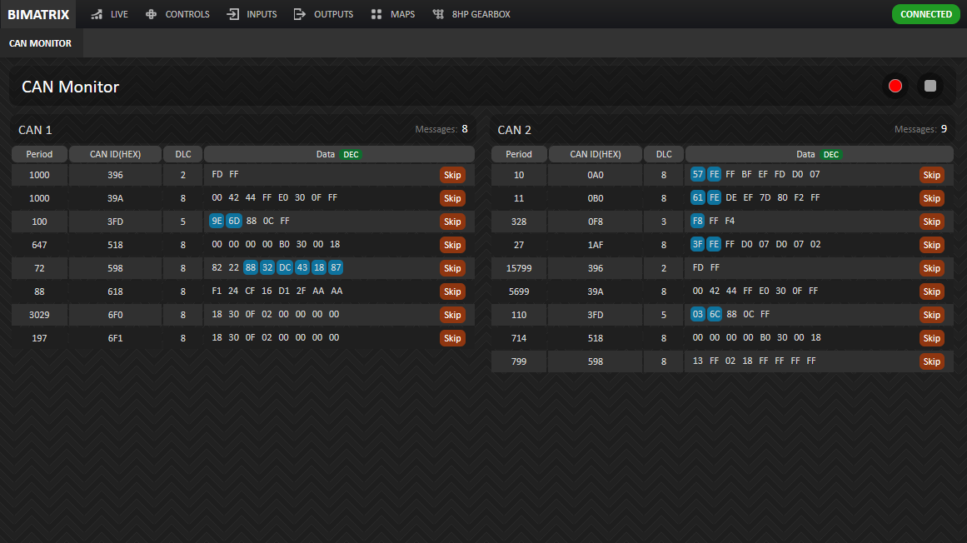The width and height of the screenshot is (967, 543).
Task: Skip CAN 2 message ID 0A0
Action: coord(931,175)
